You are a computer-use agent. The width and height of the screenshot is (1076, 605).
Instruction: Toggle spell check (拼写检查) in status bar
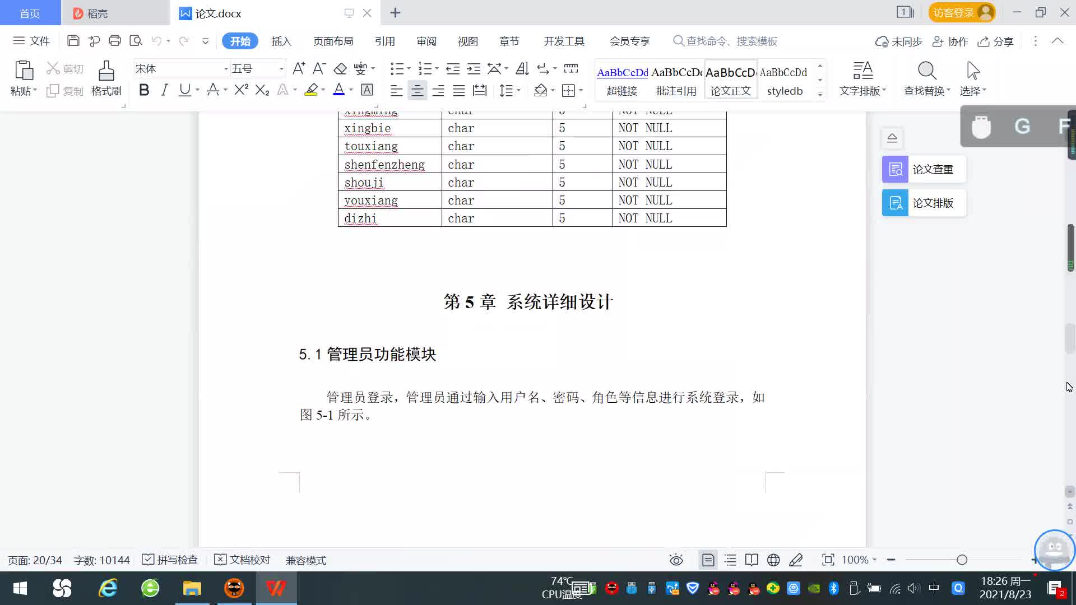[170, 560]
